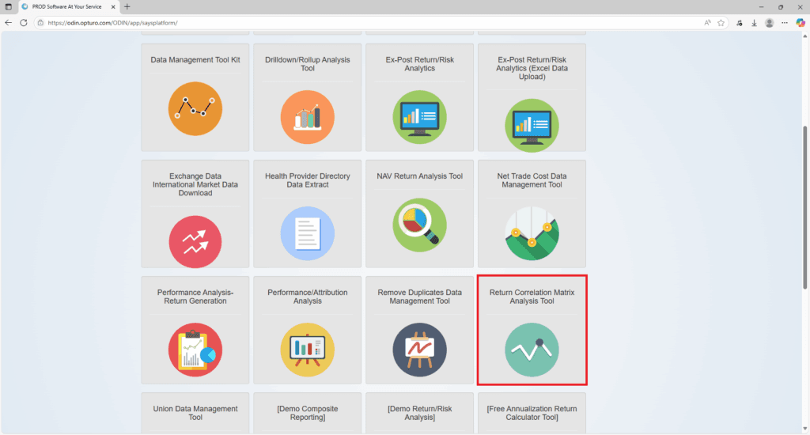Launch the Return Correlation Matrix Analysis icon
Screen dimensions: 810x435
[x=532, y=350]
